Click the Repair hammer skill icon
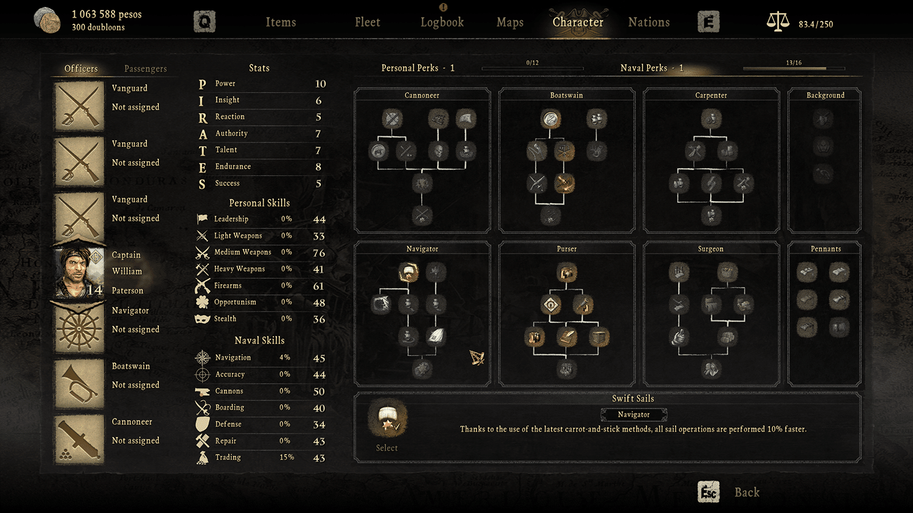The width and height of the screenshot is (913, 513). click(202, 441)
